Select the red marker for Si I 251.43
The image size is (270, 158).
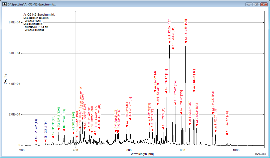click(x=36, y=141)
